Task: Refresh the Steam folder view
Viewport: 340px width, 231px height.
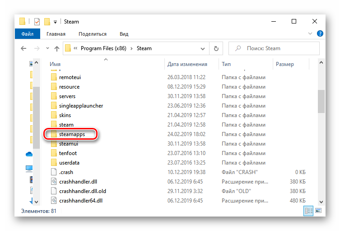Action: pos(216,48)
